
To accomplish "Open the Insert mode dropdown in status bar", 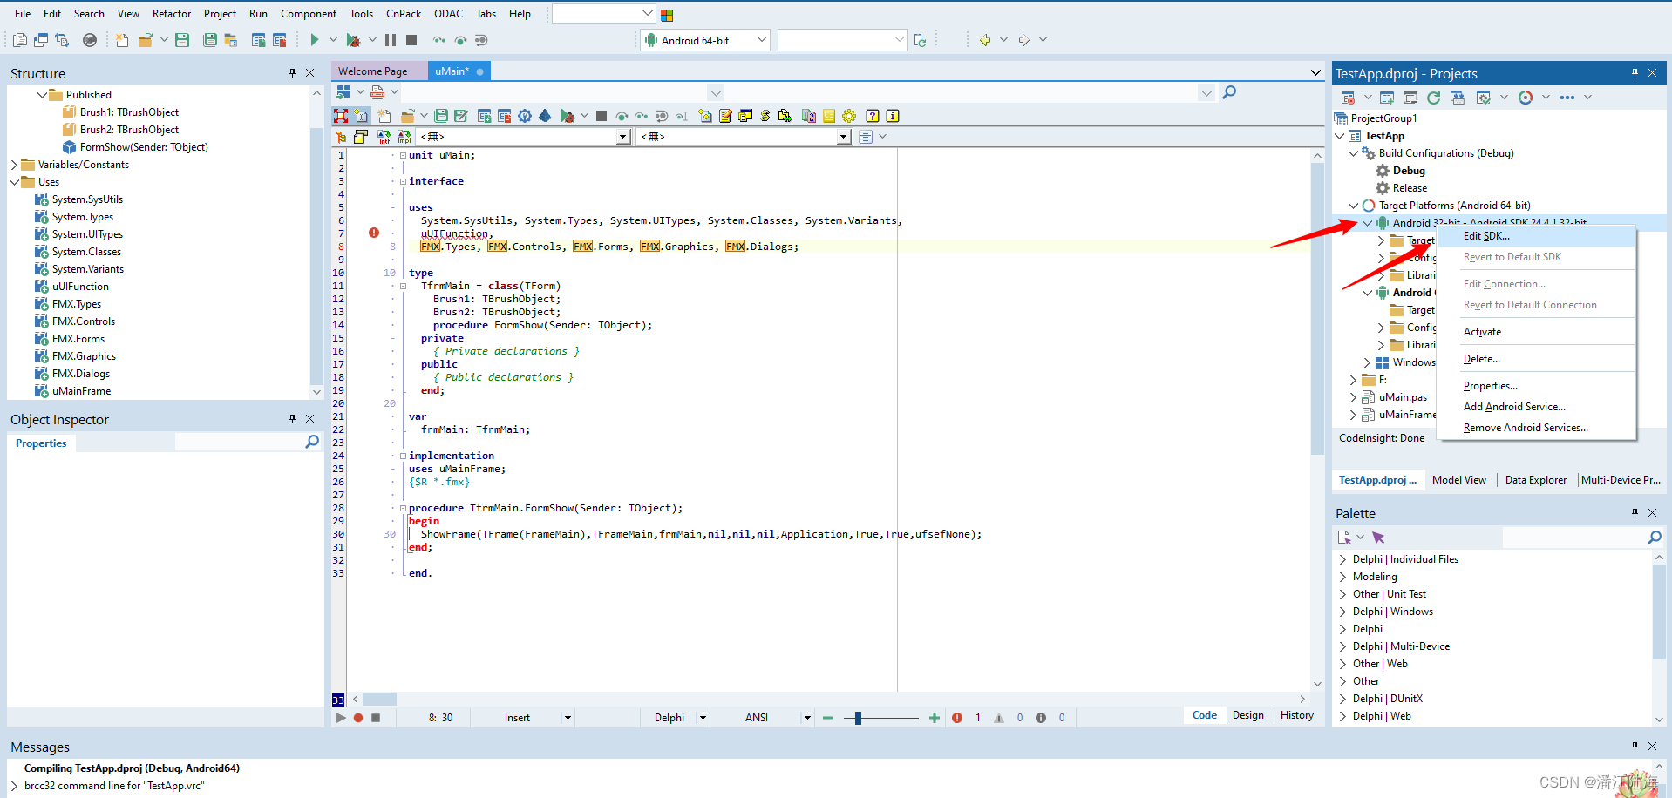I will click(x=568, y=718).
